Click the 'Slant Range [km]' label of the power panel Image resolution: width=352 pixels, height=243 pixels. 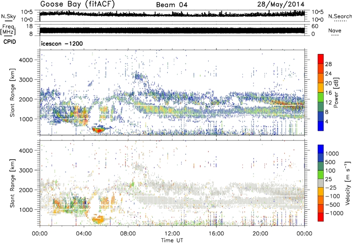pyautogui.click(x=12, y=93)
